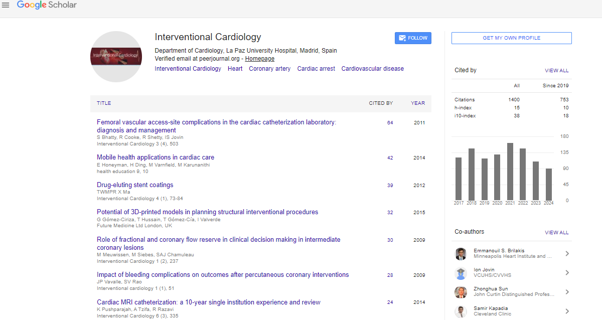Click the FOLLOW button
602x320 pixels.
[413, 38]
